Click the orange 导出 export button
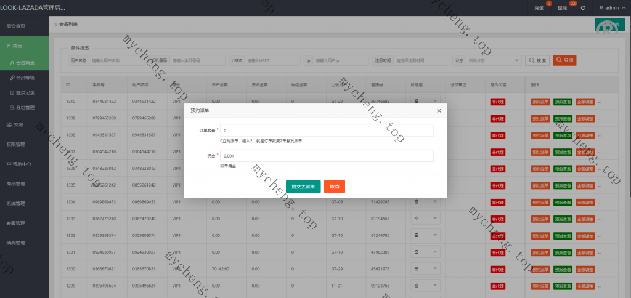The height and width of the screenshot is (298, 631). (564, 60)
